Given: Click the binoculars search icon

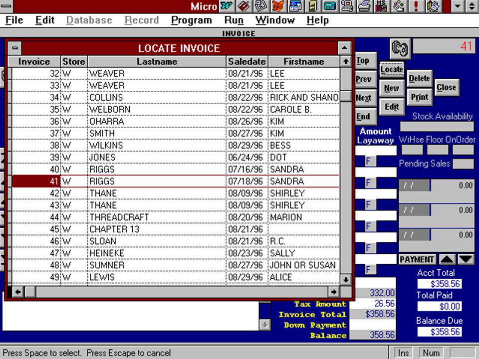Looking at the screenshot, I should point(400,48).
